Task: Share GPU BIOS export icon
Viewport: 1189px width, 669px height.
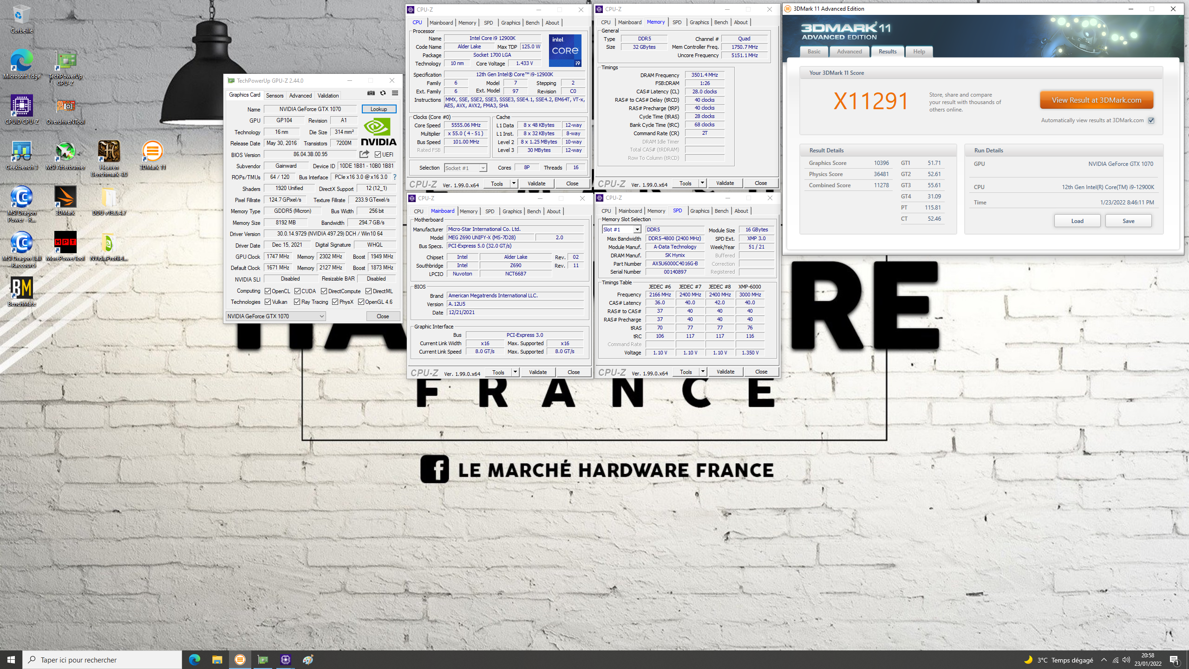Action: [364, 154]
